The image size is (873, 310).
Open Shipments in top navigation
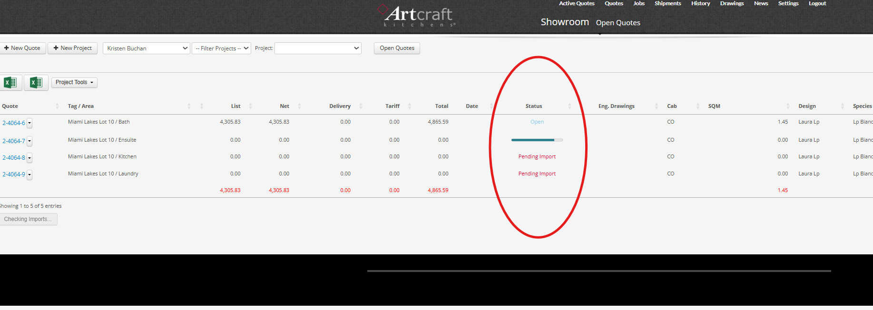coord(667,3)
